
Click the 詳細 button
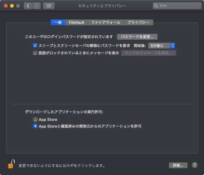tap(178, 165)
